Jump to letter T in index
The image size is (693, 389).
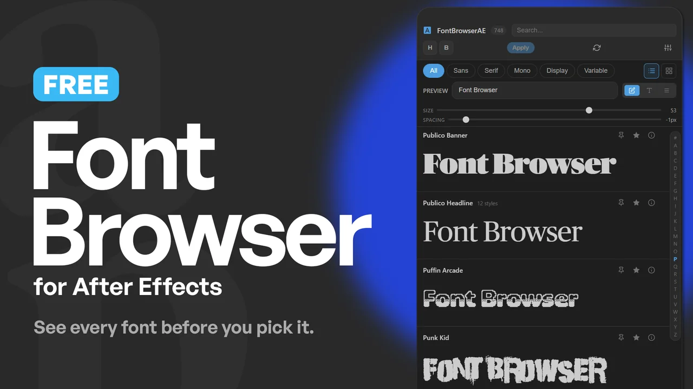click(x=675, y=289)
